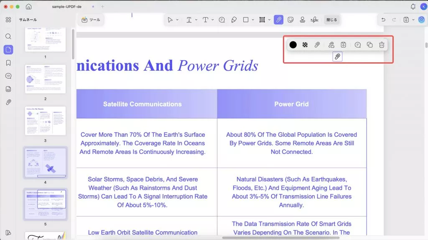Open the bookmarks panel

[x=8, y=63]
